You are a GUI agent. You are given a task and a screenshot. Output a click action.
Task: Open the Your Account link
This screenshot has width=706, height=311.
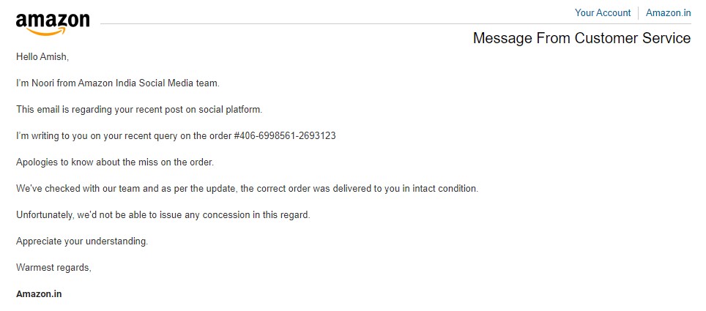(x=602, y=13)
